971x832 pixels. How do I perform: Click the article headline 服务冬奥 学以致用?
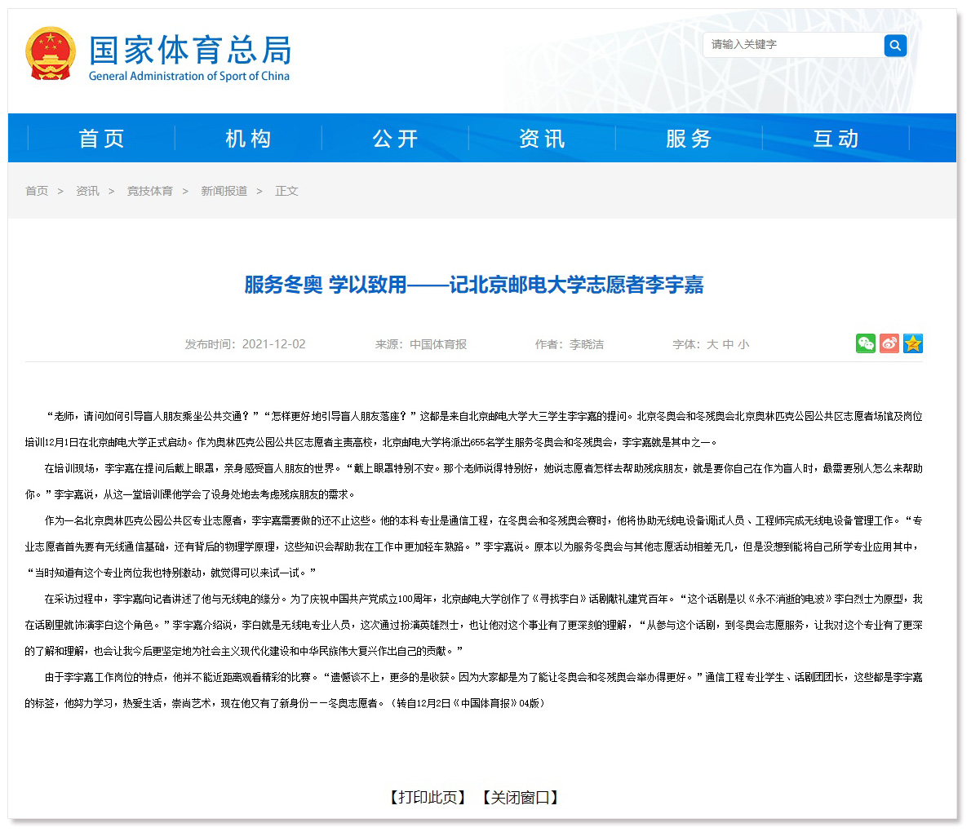click(x=474, y=285)
